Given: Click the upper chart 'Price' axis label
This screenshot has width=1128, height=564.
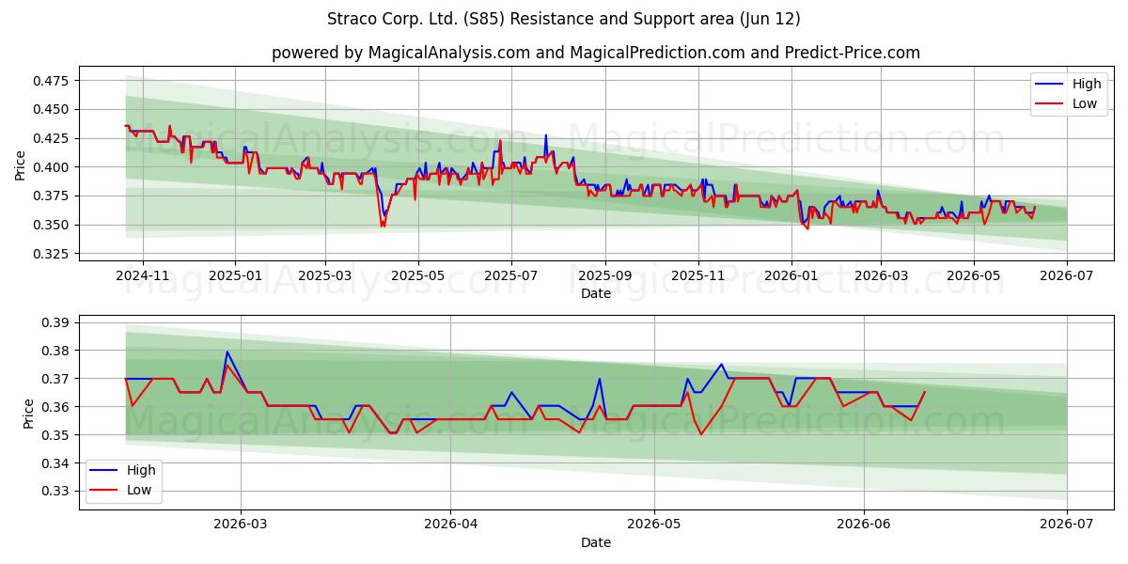Looking at the screenshot, I should point(21,166).
